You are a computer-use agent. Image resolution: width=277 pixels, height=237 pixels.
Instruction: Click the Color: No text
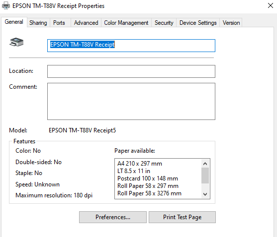point(28,151)
